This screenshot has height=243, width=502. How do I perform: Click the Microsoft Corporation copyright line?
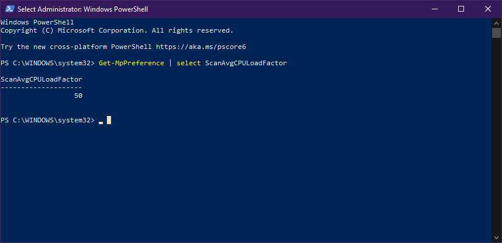point(117,30)
